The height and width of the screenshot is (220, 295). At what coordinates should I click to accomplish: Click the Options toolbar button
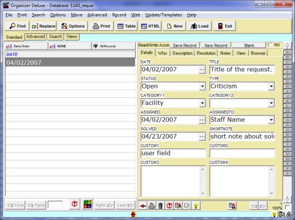point(73,26)
